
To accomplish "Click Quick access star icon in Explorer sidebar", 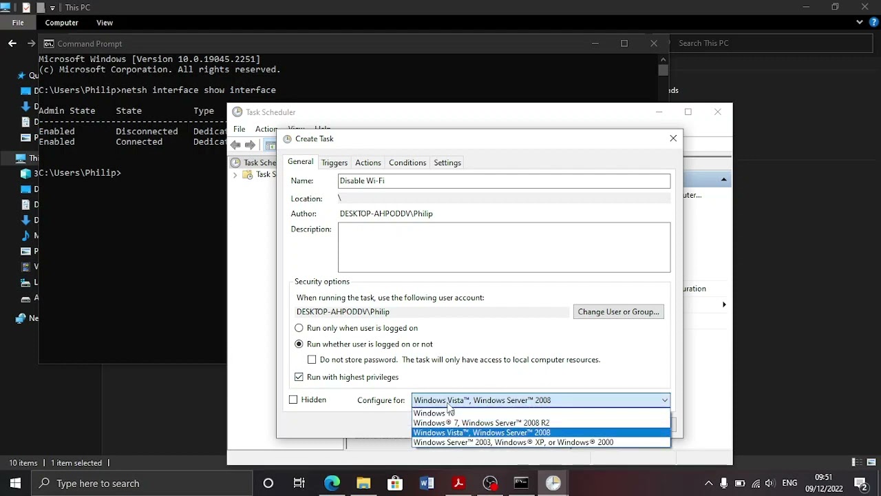I will pos(21,76).
